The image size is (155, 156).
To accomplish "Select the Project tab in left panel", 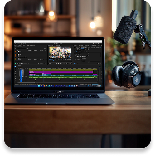I will point(31,46).
